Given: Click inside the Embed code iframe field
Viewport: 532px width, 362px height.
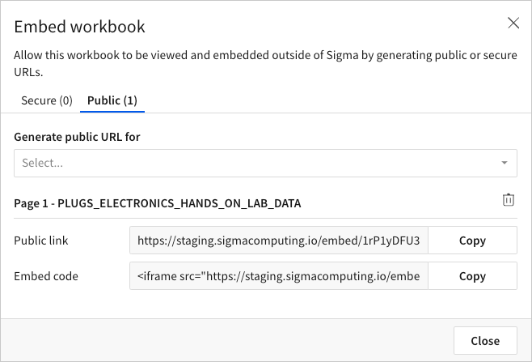Looking at the screenshot, I should click(x=278, y=276).
